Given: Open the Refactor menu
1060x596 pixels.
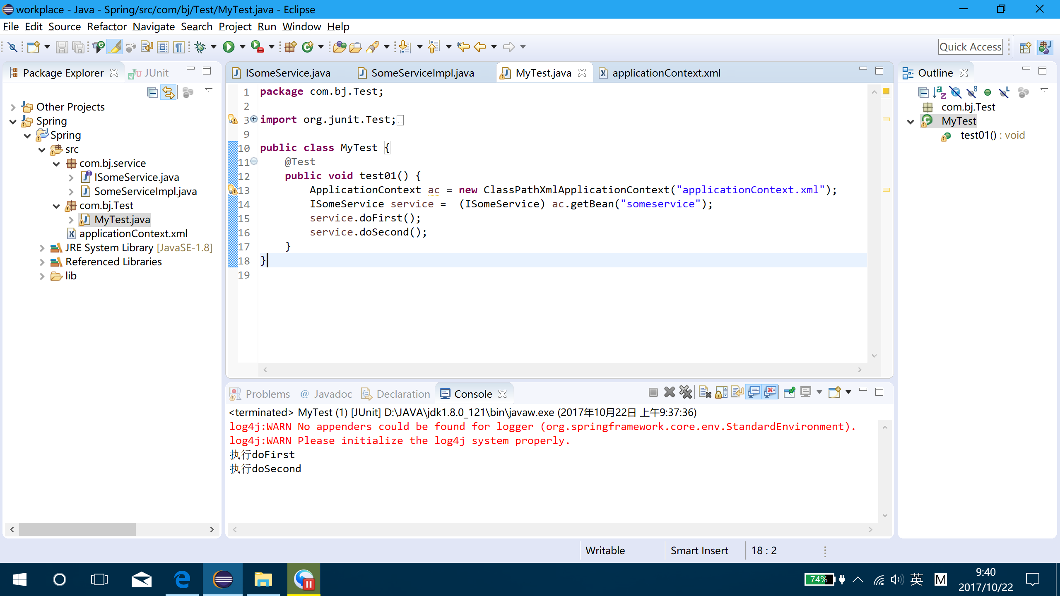Looking at the screenshot, I should tap(107, 26).
